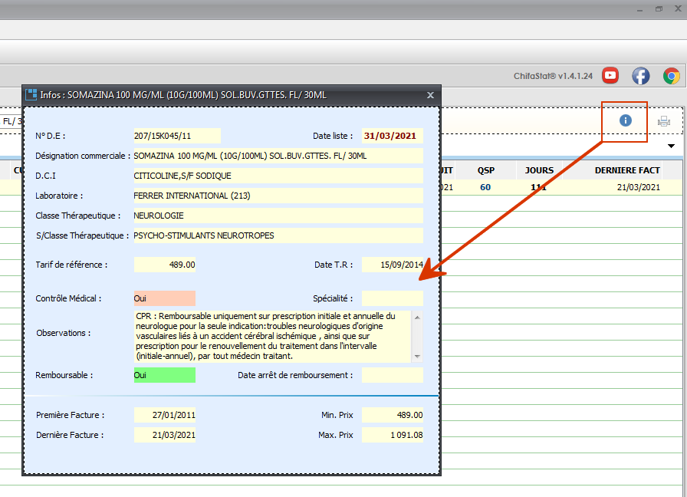Viewport: 687px width, 497px height.
Task: Click the Infos dialog title bar icon
Action: 31,94
